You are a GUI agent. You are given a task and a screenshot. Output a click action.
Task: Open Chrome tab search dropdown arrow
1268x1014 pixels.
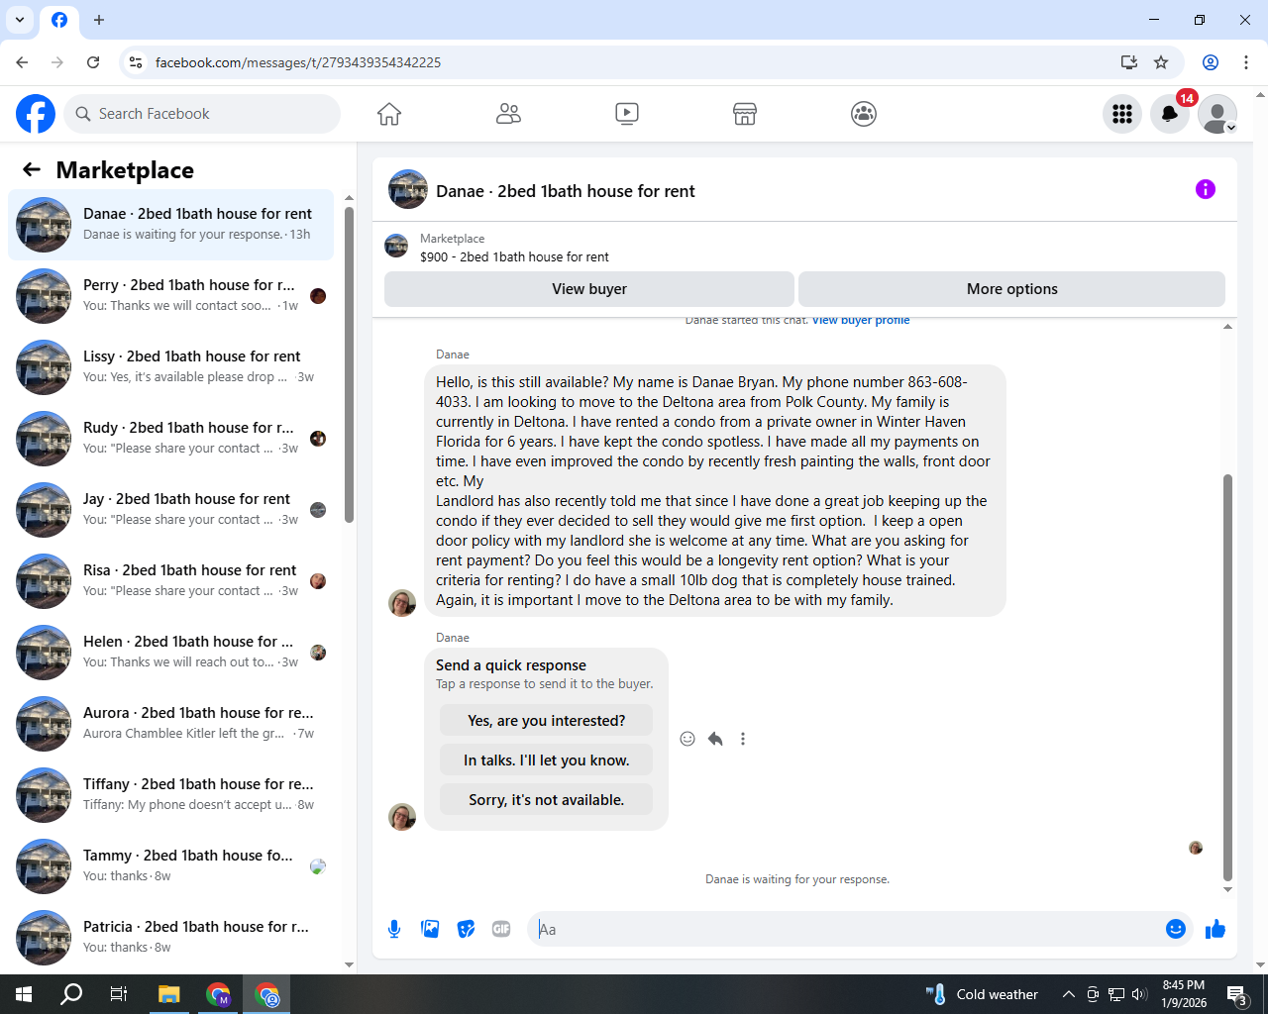click(20, 20)
